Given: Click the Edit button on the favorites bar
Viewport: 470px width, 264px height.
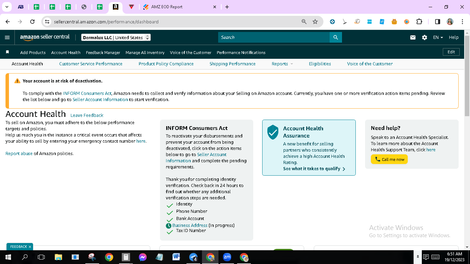Looking at the screenshot, I should [451, 52].
